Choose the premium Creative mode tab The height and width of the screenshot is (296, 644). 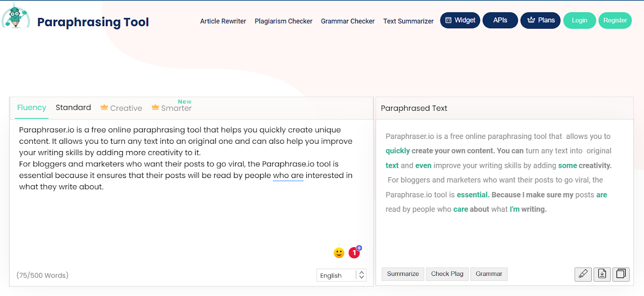[121, 108]
